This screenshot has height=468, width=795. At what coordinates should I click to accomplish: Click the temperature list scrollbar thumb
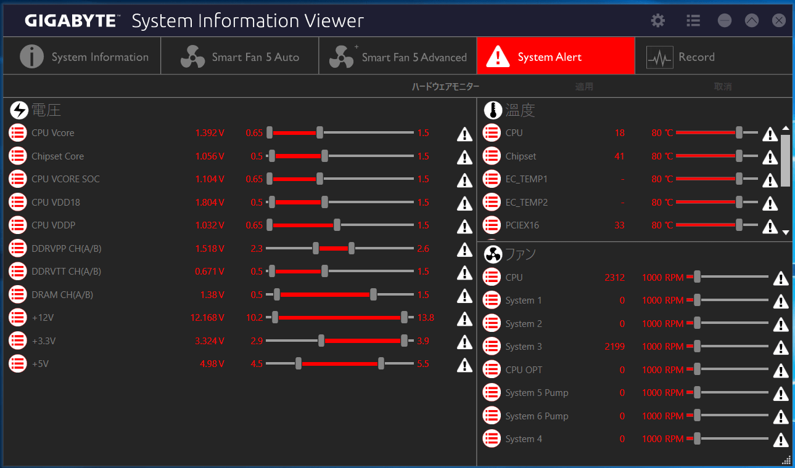pyautogui.click(x=786, y=160)
